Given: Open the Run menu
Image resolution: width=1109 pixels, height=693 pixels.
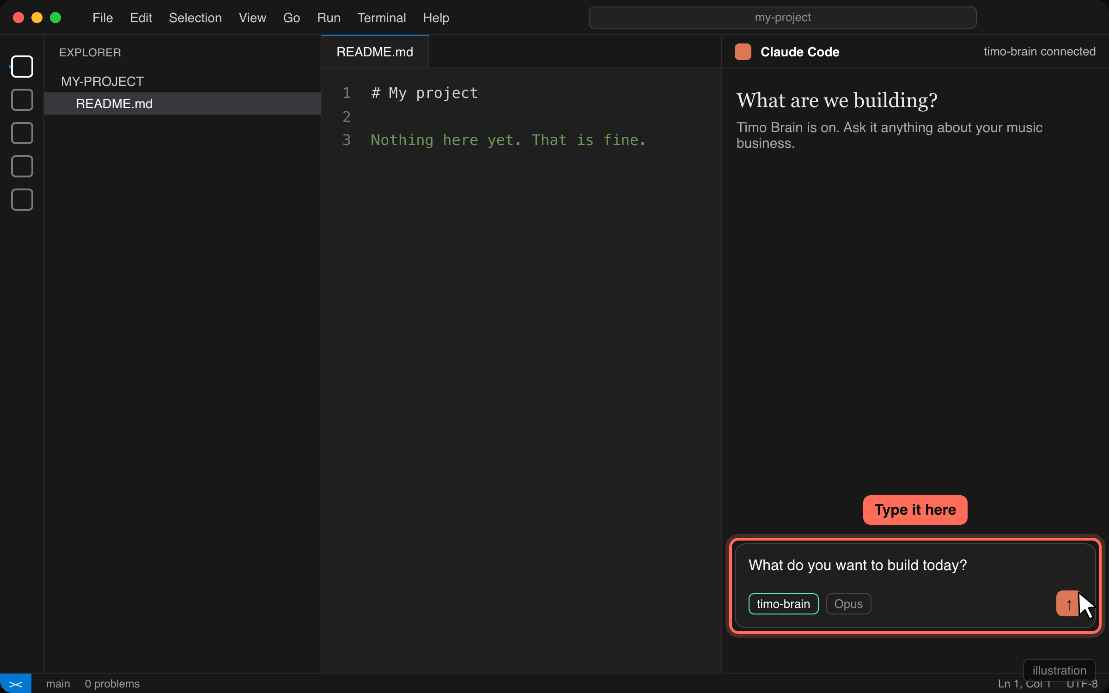Looking at the screenshot, I should 329,18.
